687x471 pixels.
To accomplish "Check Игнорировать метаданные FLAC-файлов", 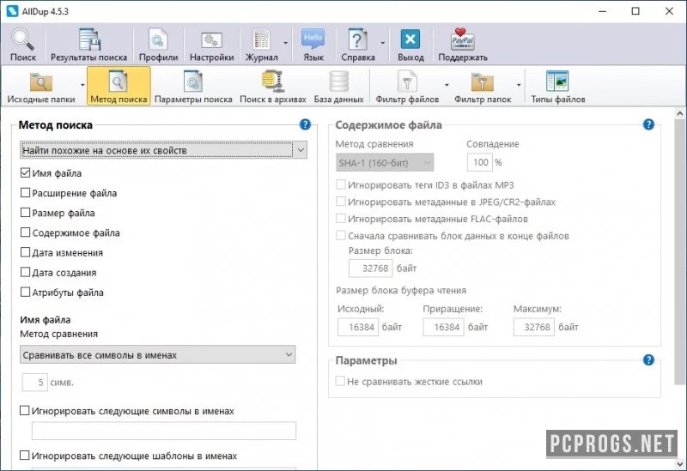I will click(x=340, y=219).
